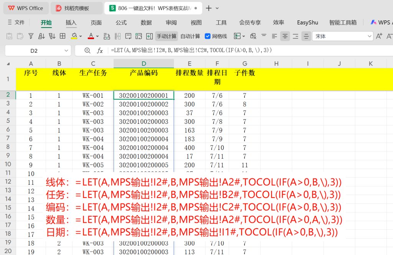Sort ascending with the A-down arrow icon

pos(41,36)
